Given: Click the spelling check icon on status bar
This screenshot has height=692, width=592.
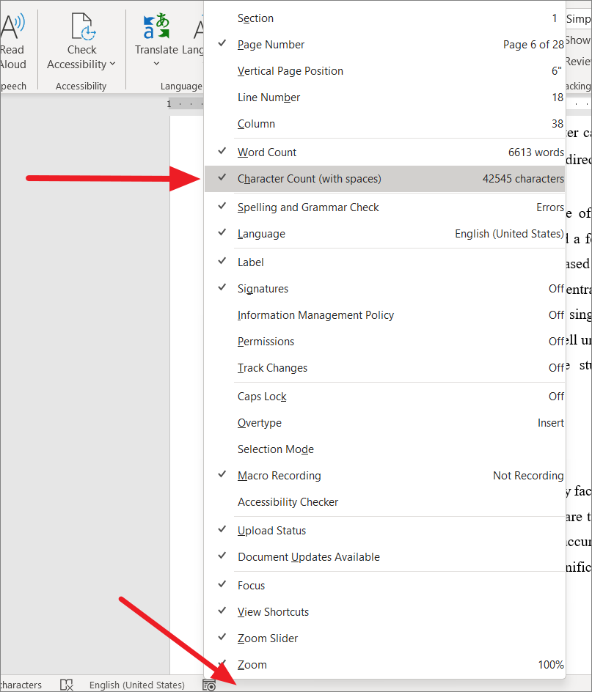Looking at the screenshot, I should [67, 685].
